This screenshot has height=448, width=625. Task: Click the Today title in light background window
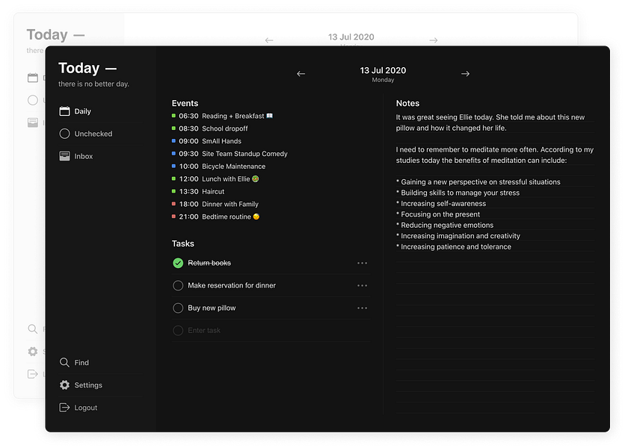[x=47, y=34]
